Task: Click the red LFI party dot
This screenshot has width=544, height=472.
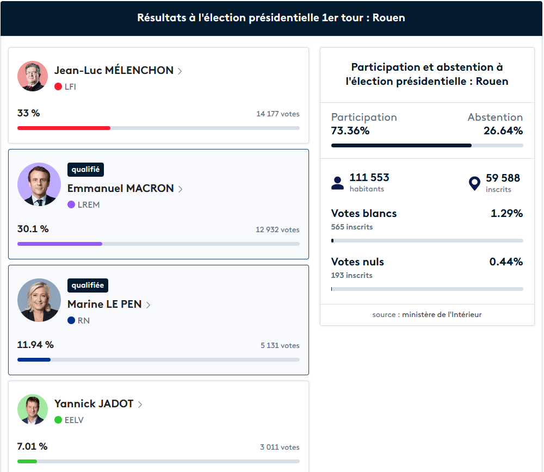Action: coord(58,86)
